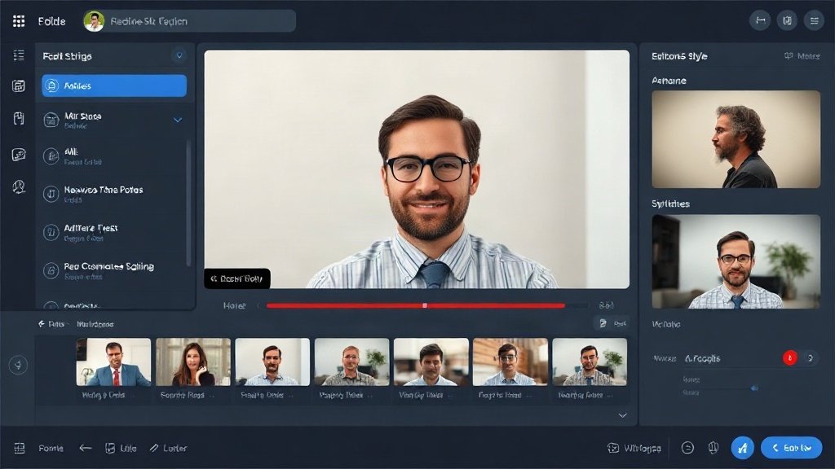Click the round smiley chat icon in the bottom bar
Viewport: 835px width, 469px height.
(687, 449)
